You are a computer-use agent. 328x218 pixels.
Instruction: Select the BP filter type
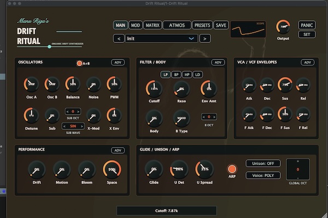[x=176, y=75]
